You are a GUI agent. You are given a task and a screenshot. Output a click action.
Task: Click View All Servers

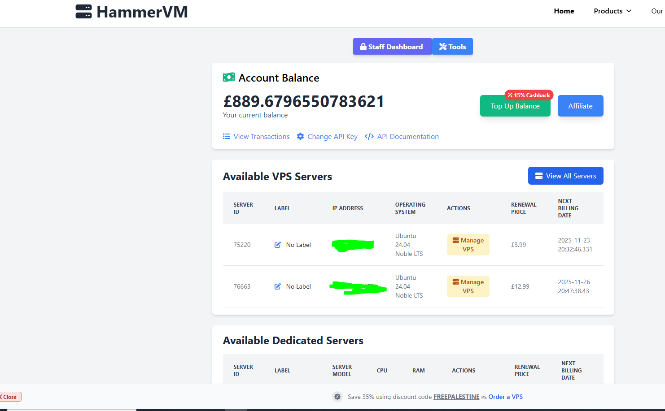[x=566, y=176]
